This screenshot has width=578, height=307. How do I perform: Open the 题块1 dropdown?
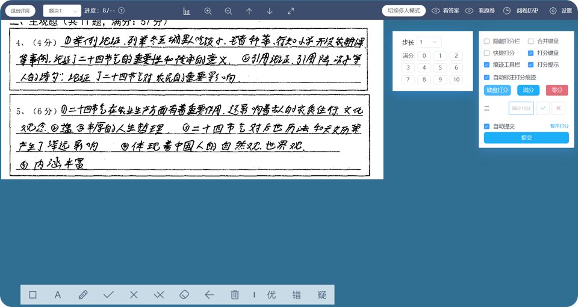(x=62, y=11)
